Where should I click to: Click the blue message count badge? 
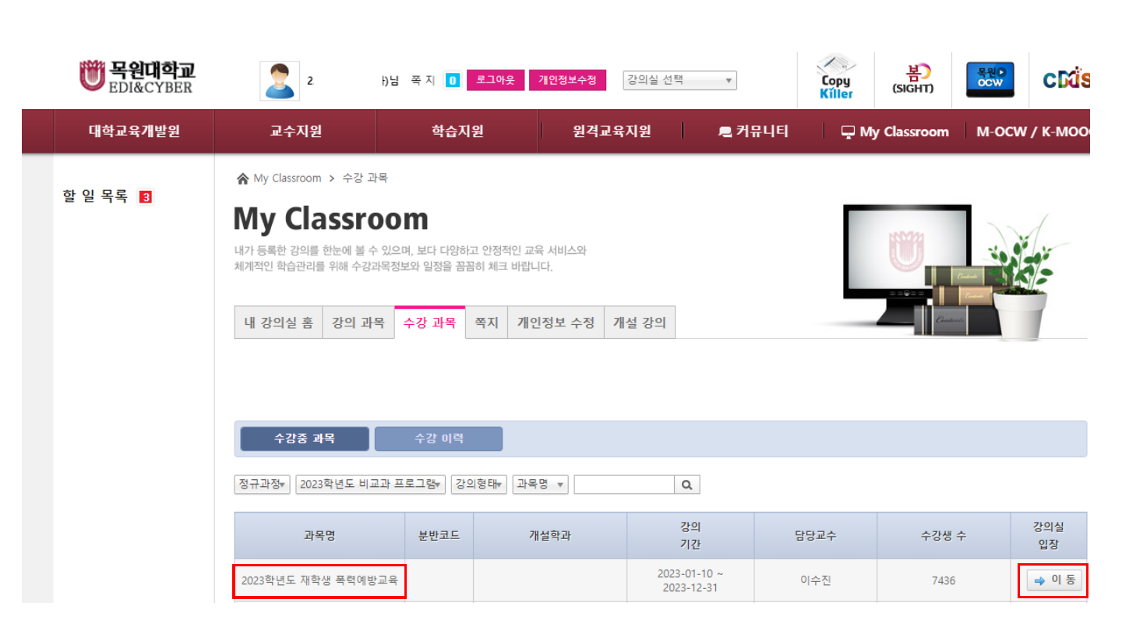click(452, 80)
